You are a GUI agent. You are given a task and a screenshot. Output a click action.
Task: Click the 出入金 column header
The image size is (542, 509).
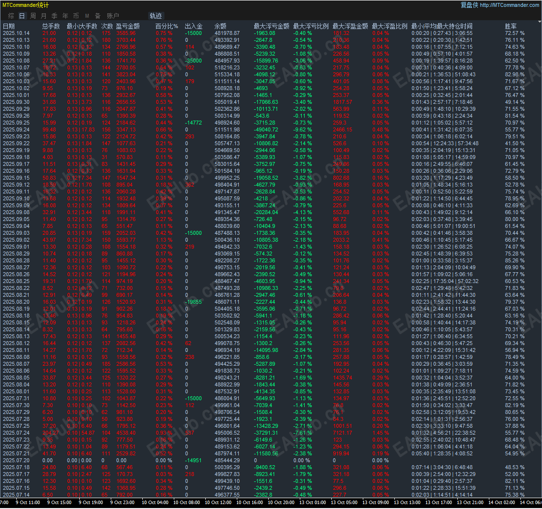point(193,26)
